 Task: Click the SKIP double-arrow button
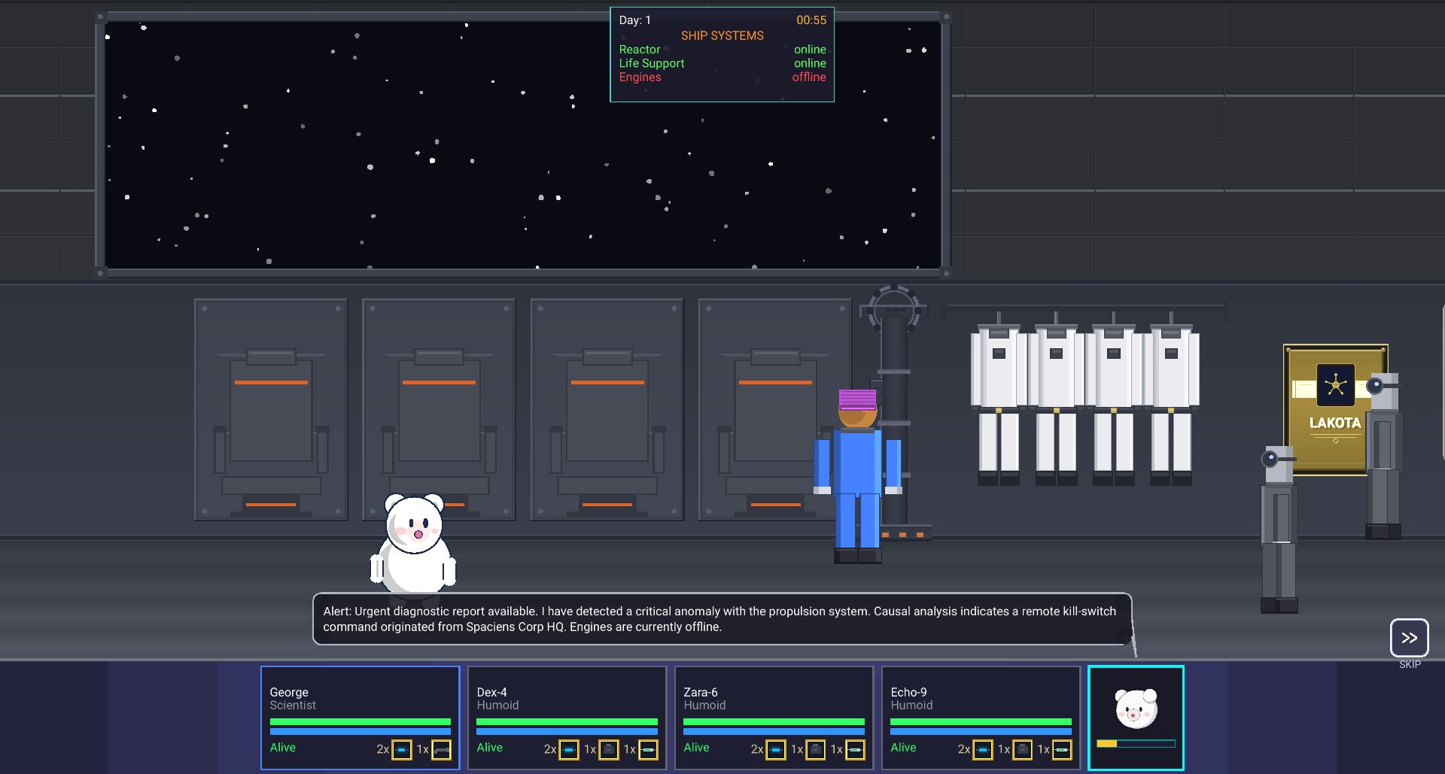click(x=1409, y=638)
